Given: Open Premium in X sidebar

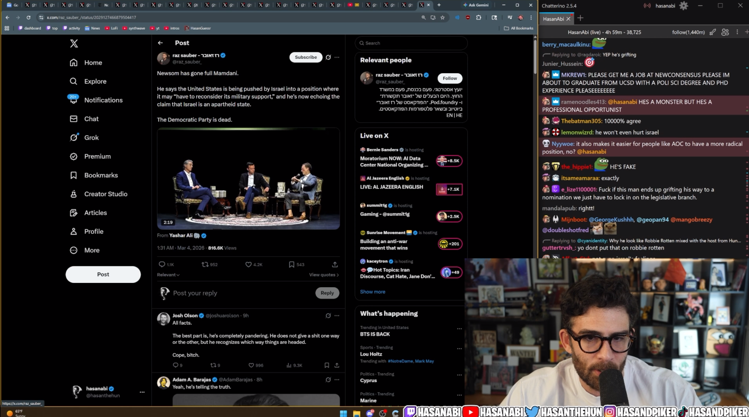Looking at the screenshot, I should [x=90, y=156].
